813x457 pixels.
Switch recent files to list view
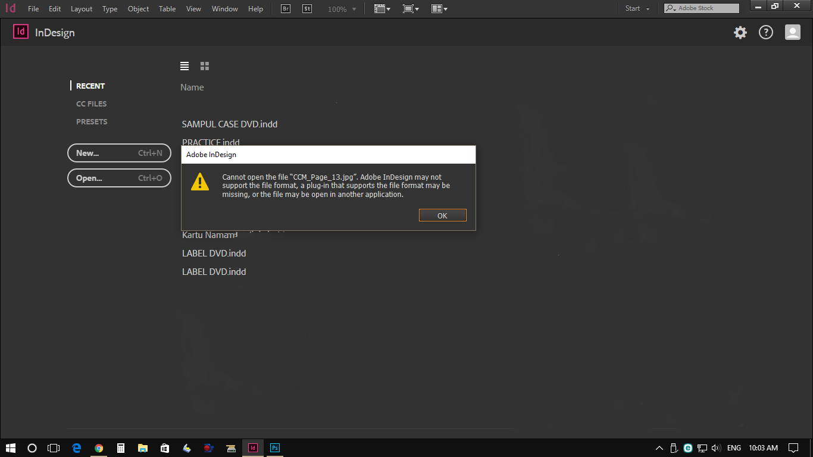pyautogui.click(x=185, y=66)
